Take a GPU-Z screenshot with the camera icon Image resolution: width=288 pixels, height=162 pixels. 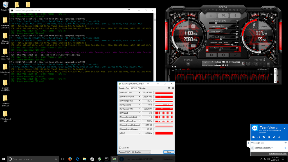click(169, 88)
